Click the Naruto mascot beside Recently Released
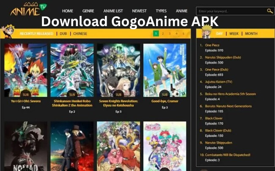This screenshot has height=171, width=275. (7, 32)
